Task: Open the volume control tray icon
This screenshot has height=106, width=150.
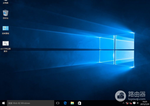Action: (x=130, y=103)
